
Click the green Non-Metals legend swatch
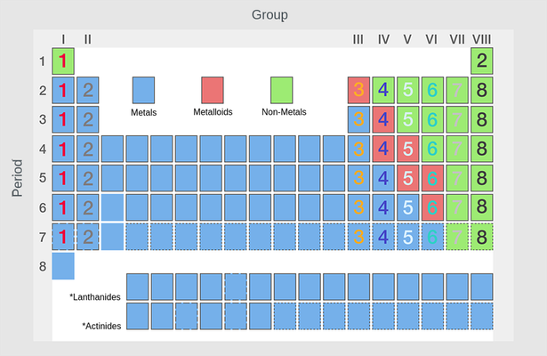coord(281,91)
